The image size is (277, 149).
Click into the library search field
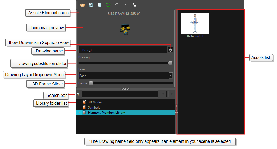pos(120,94)
